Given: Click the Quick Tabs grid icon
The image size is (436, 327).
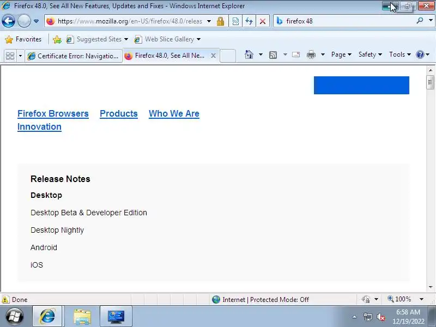Looking at the screenshot, I should coord(10,56).
